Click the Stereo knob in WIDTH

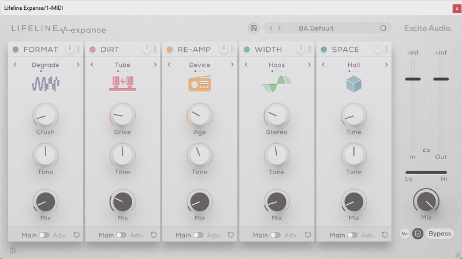[x=277, y=115]
